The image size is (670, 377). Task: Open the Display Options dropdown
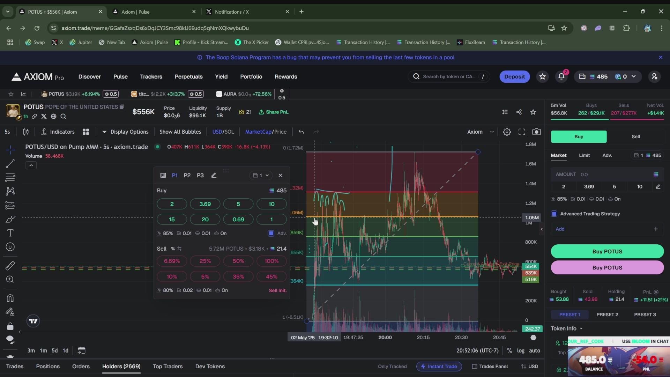[125, 132]
